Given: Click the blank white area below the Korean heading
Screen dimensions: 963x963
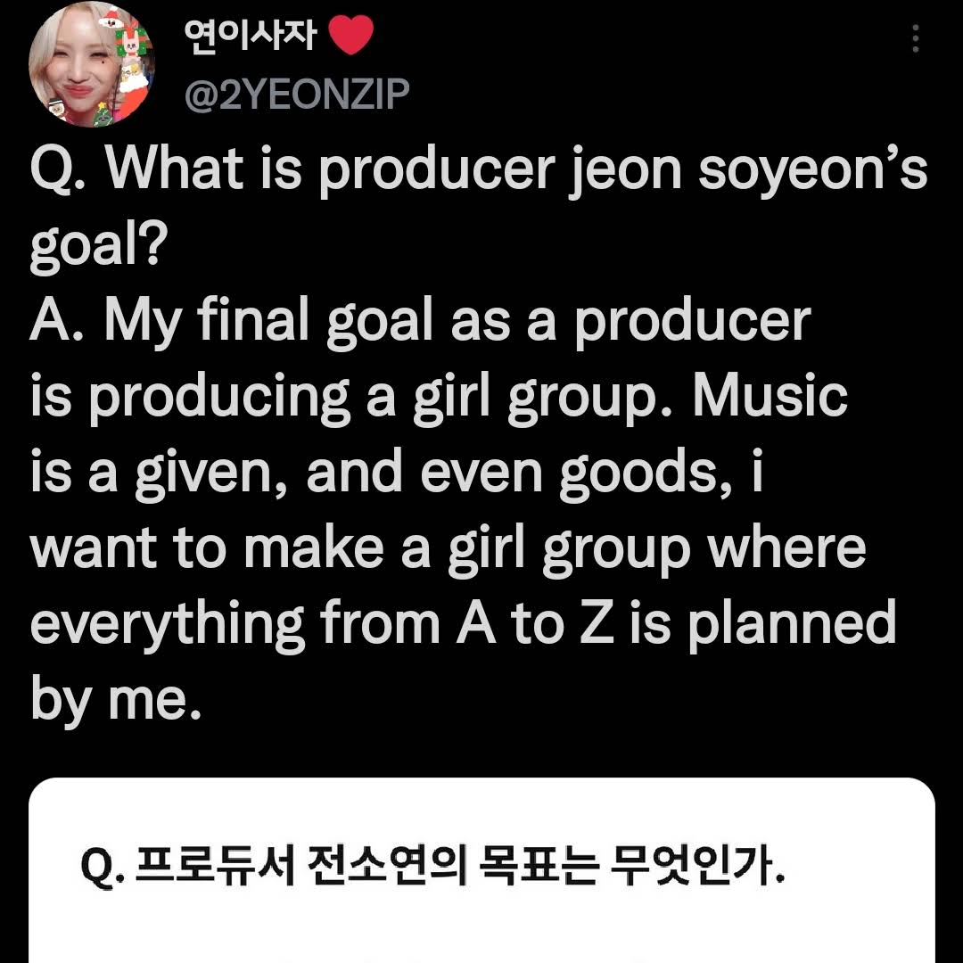Looking at the screenshot, I should [481, 932].
